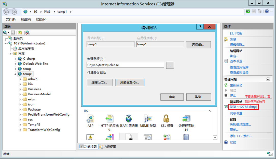Collapse the 管理网站 panel chevron
Screen dimensions: 276x159
[x=268, y=79]
